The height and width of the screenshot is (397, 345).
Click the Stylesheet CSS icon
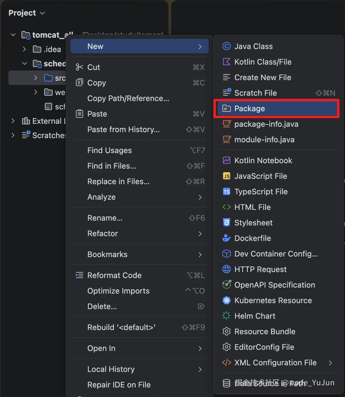(227, 223)
